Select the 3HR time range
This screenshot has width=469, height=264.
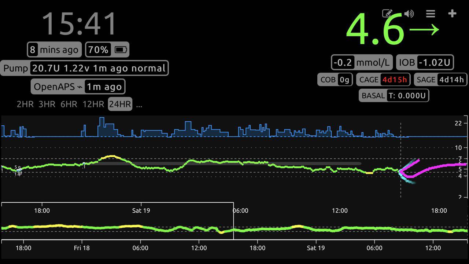[47, 104]
